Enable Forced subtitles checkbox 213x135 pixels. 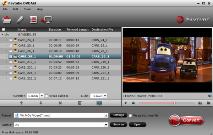tap(47, 96)
